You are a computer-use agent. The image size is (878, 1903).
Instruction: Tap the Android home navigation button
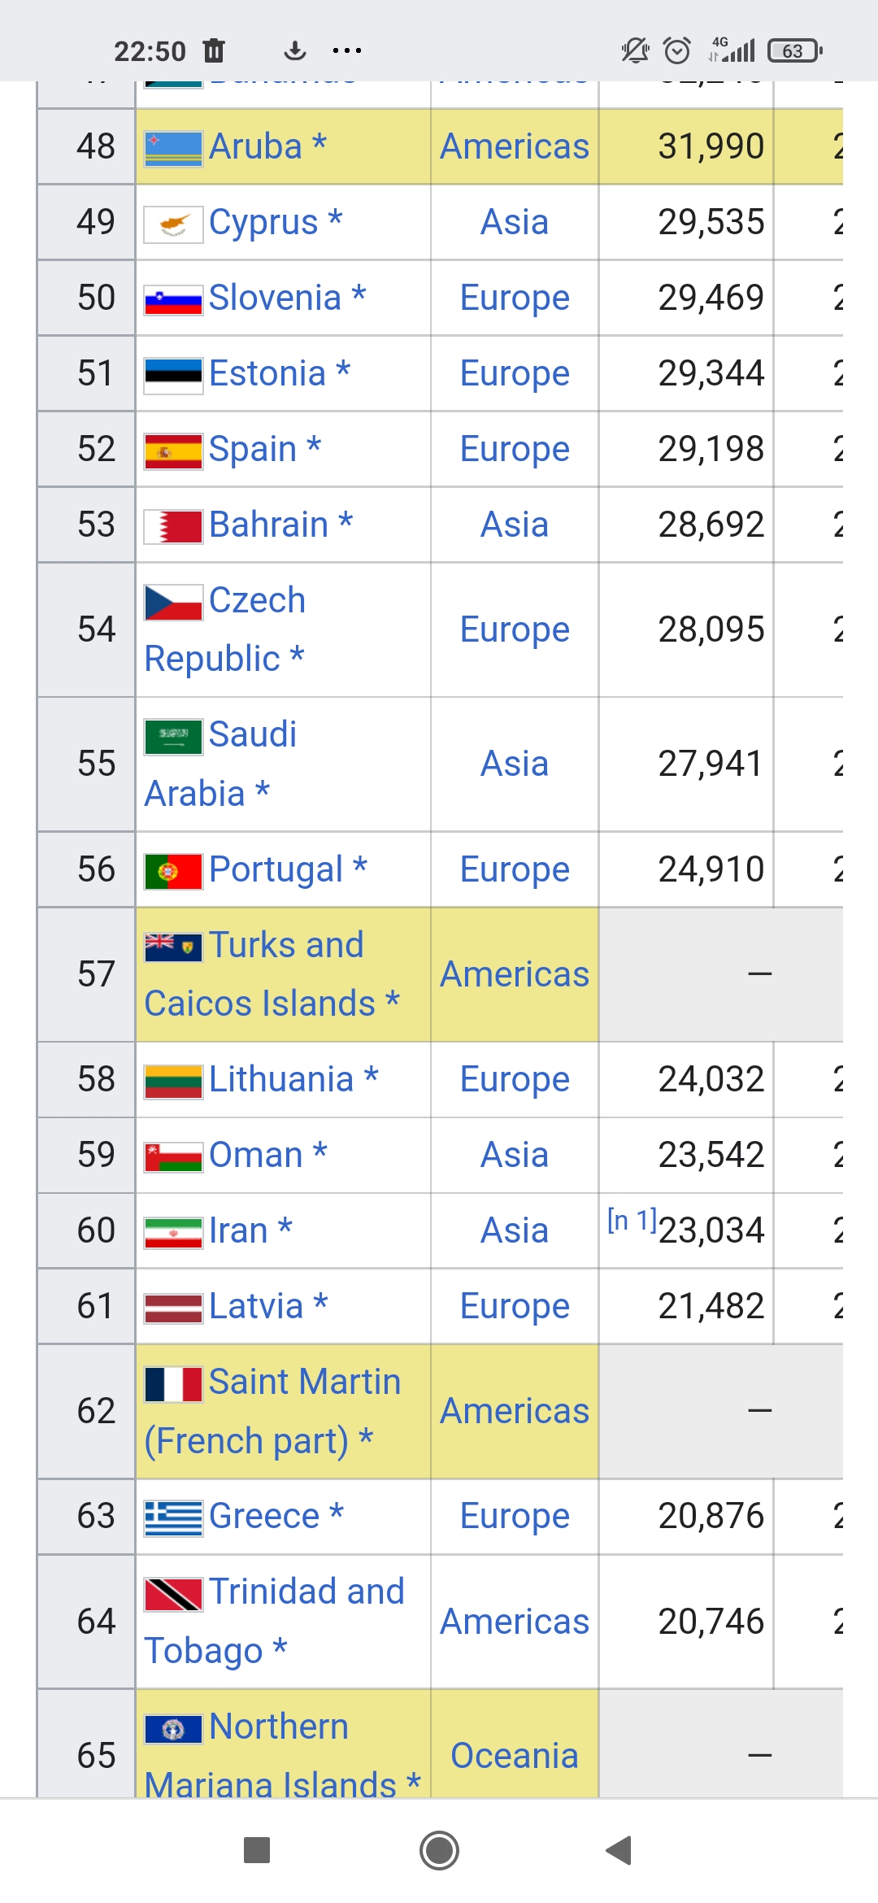tap(439, 1850)
